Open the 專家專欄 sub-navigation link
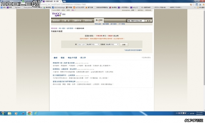Screen dimensions: 205x123 coord(106,24)
